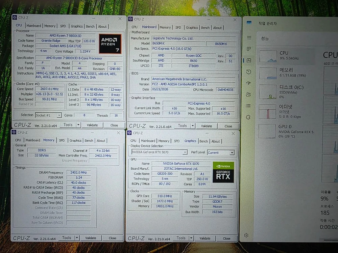Click Tools button in Graphics CPU-Z window
Image resolution: width=338 pixels, height=253 pixels.
(x=181, y=238)
